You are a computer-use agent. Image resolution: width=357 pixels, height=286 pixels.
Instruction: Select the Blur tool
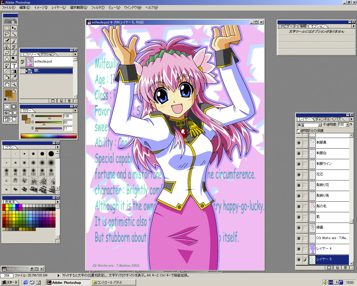point(7,59)
